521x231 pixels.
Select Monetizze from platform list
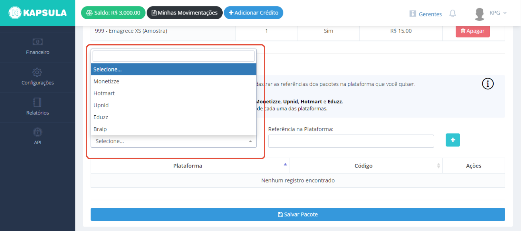click(x=174, y=81)
